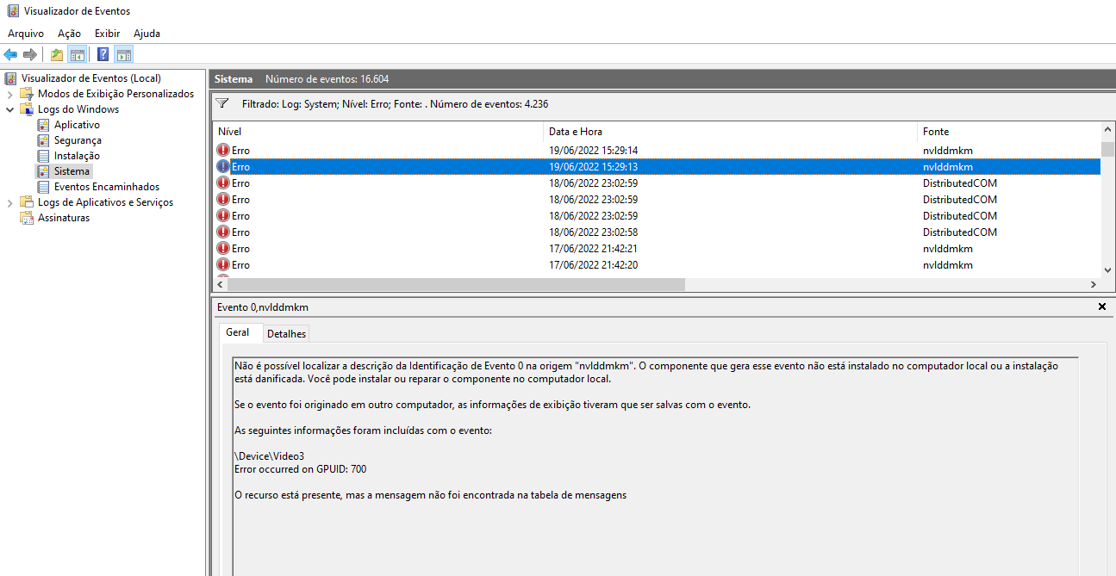Expand Modos de Exibição Personalizados node
1116x576 pixels.
10,94
